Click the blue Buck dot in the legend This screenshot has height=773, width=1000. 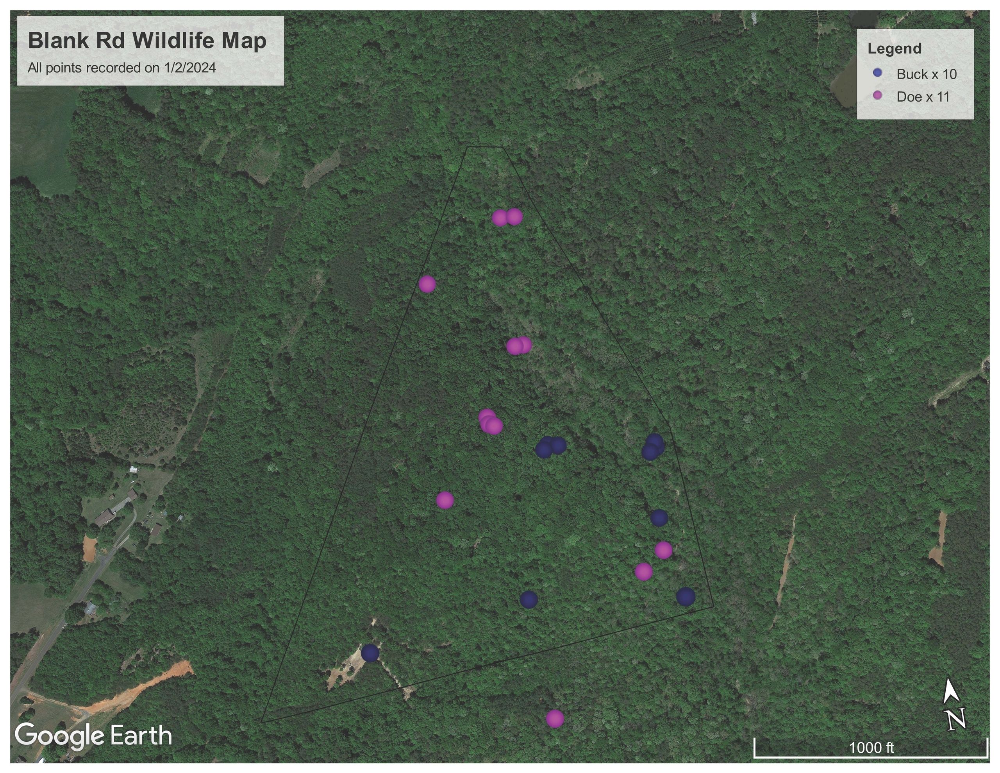click(877, 72)
